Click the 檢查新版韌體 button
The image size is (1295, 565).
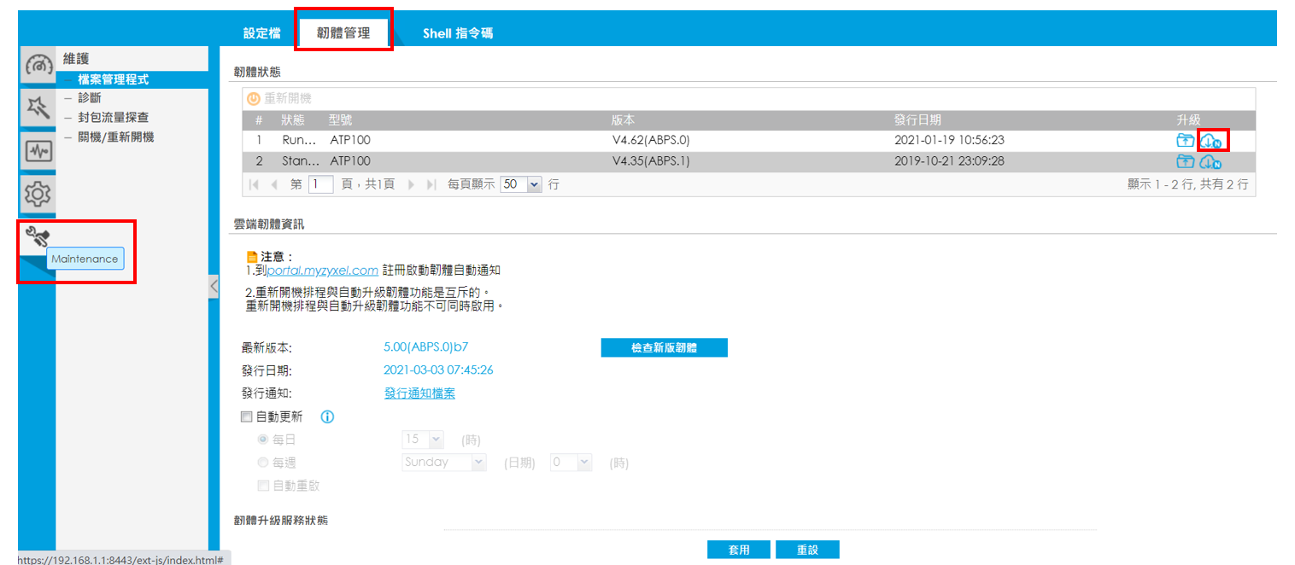click(x=665, y=347)
